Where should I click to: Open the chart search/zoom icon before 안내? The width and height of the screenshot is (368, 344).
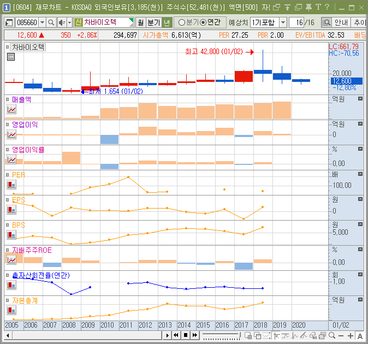tap(326, 22)
